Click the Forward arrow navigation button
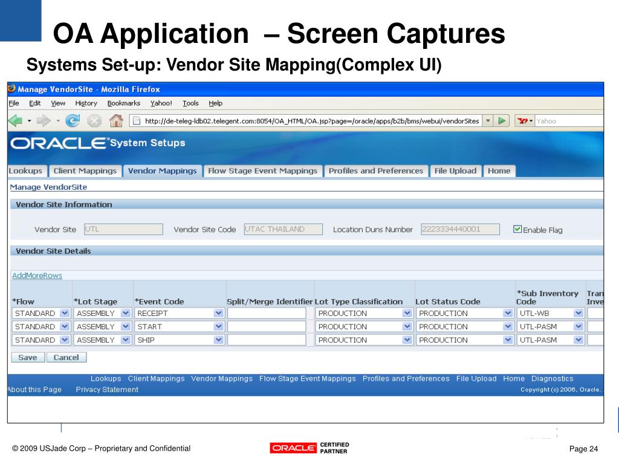619x464 pixels. pos(44,121)
